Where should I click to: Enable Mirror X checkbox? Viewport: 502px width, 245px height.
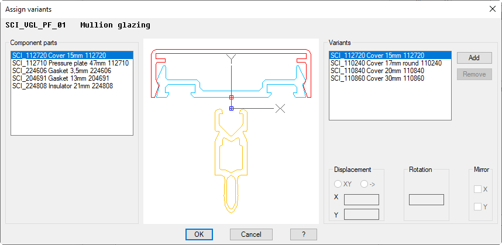478,189
